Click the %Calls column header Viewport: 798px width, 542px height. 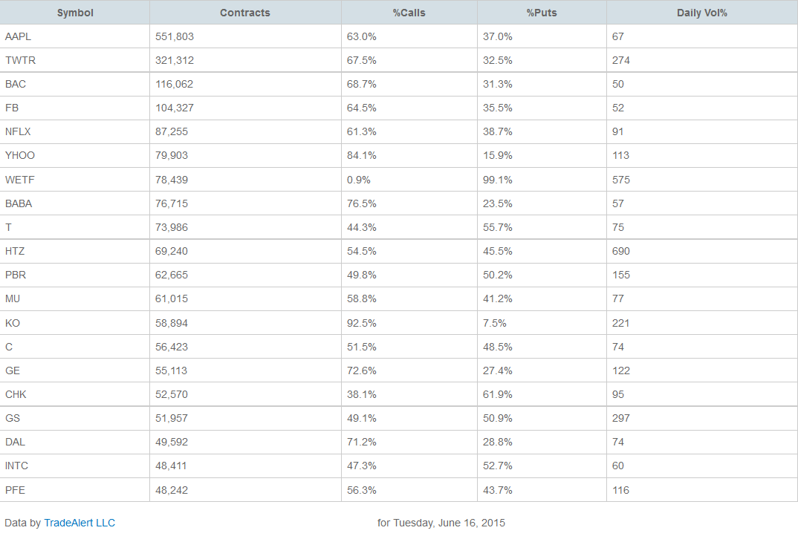coord(409,13)
